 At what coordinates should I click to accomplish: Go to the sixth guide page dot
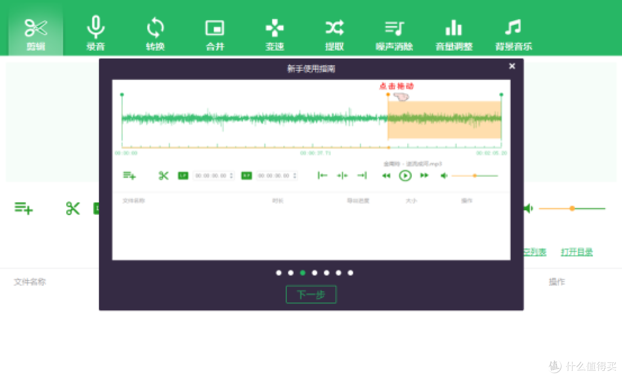[x=339, y=272]
